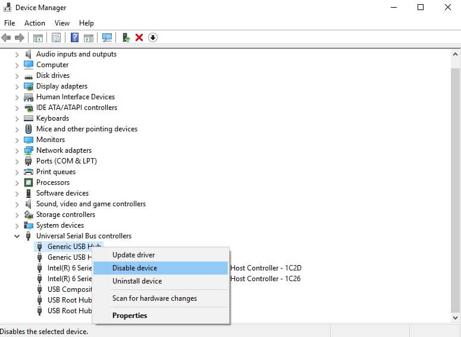Open the View menu

62,23
